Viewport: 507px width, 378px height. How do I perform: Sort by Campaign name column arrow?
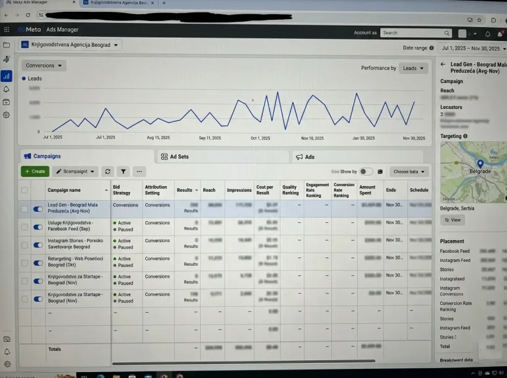click(106, 190)
